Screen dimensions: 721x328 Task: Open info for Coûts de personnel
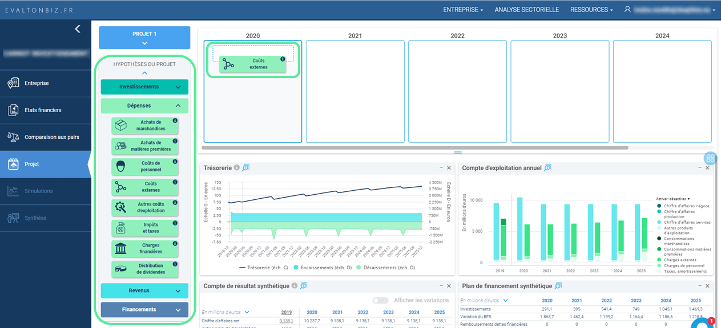[175, 162]
